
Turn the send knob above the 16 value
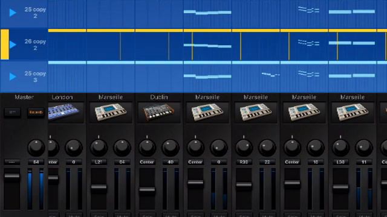(x=316, y=148)
